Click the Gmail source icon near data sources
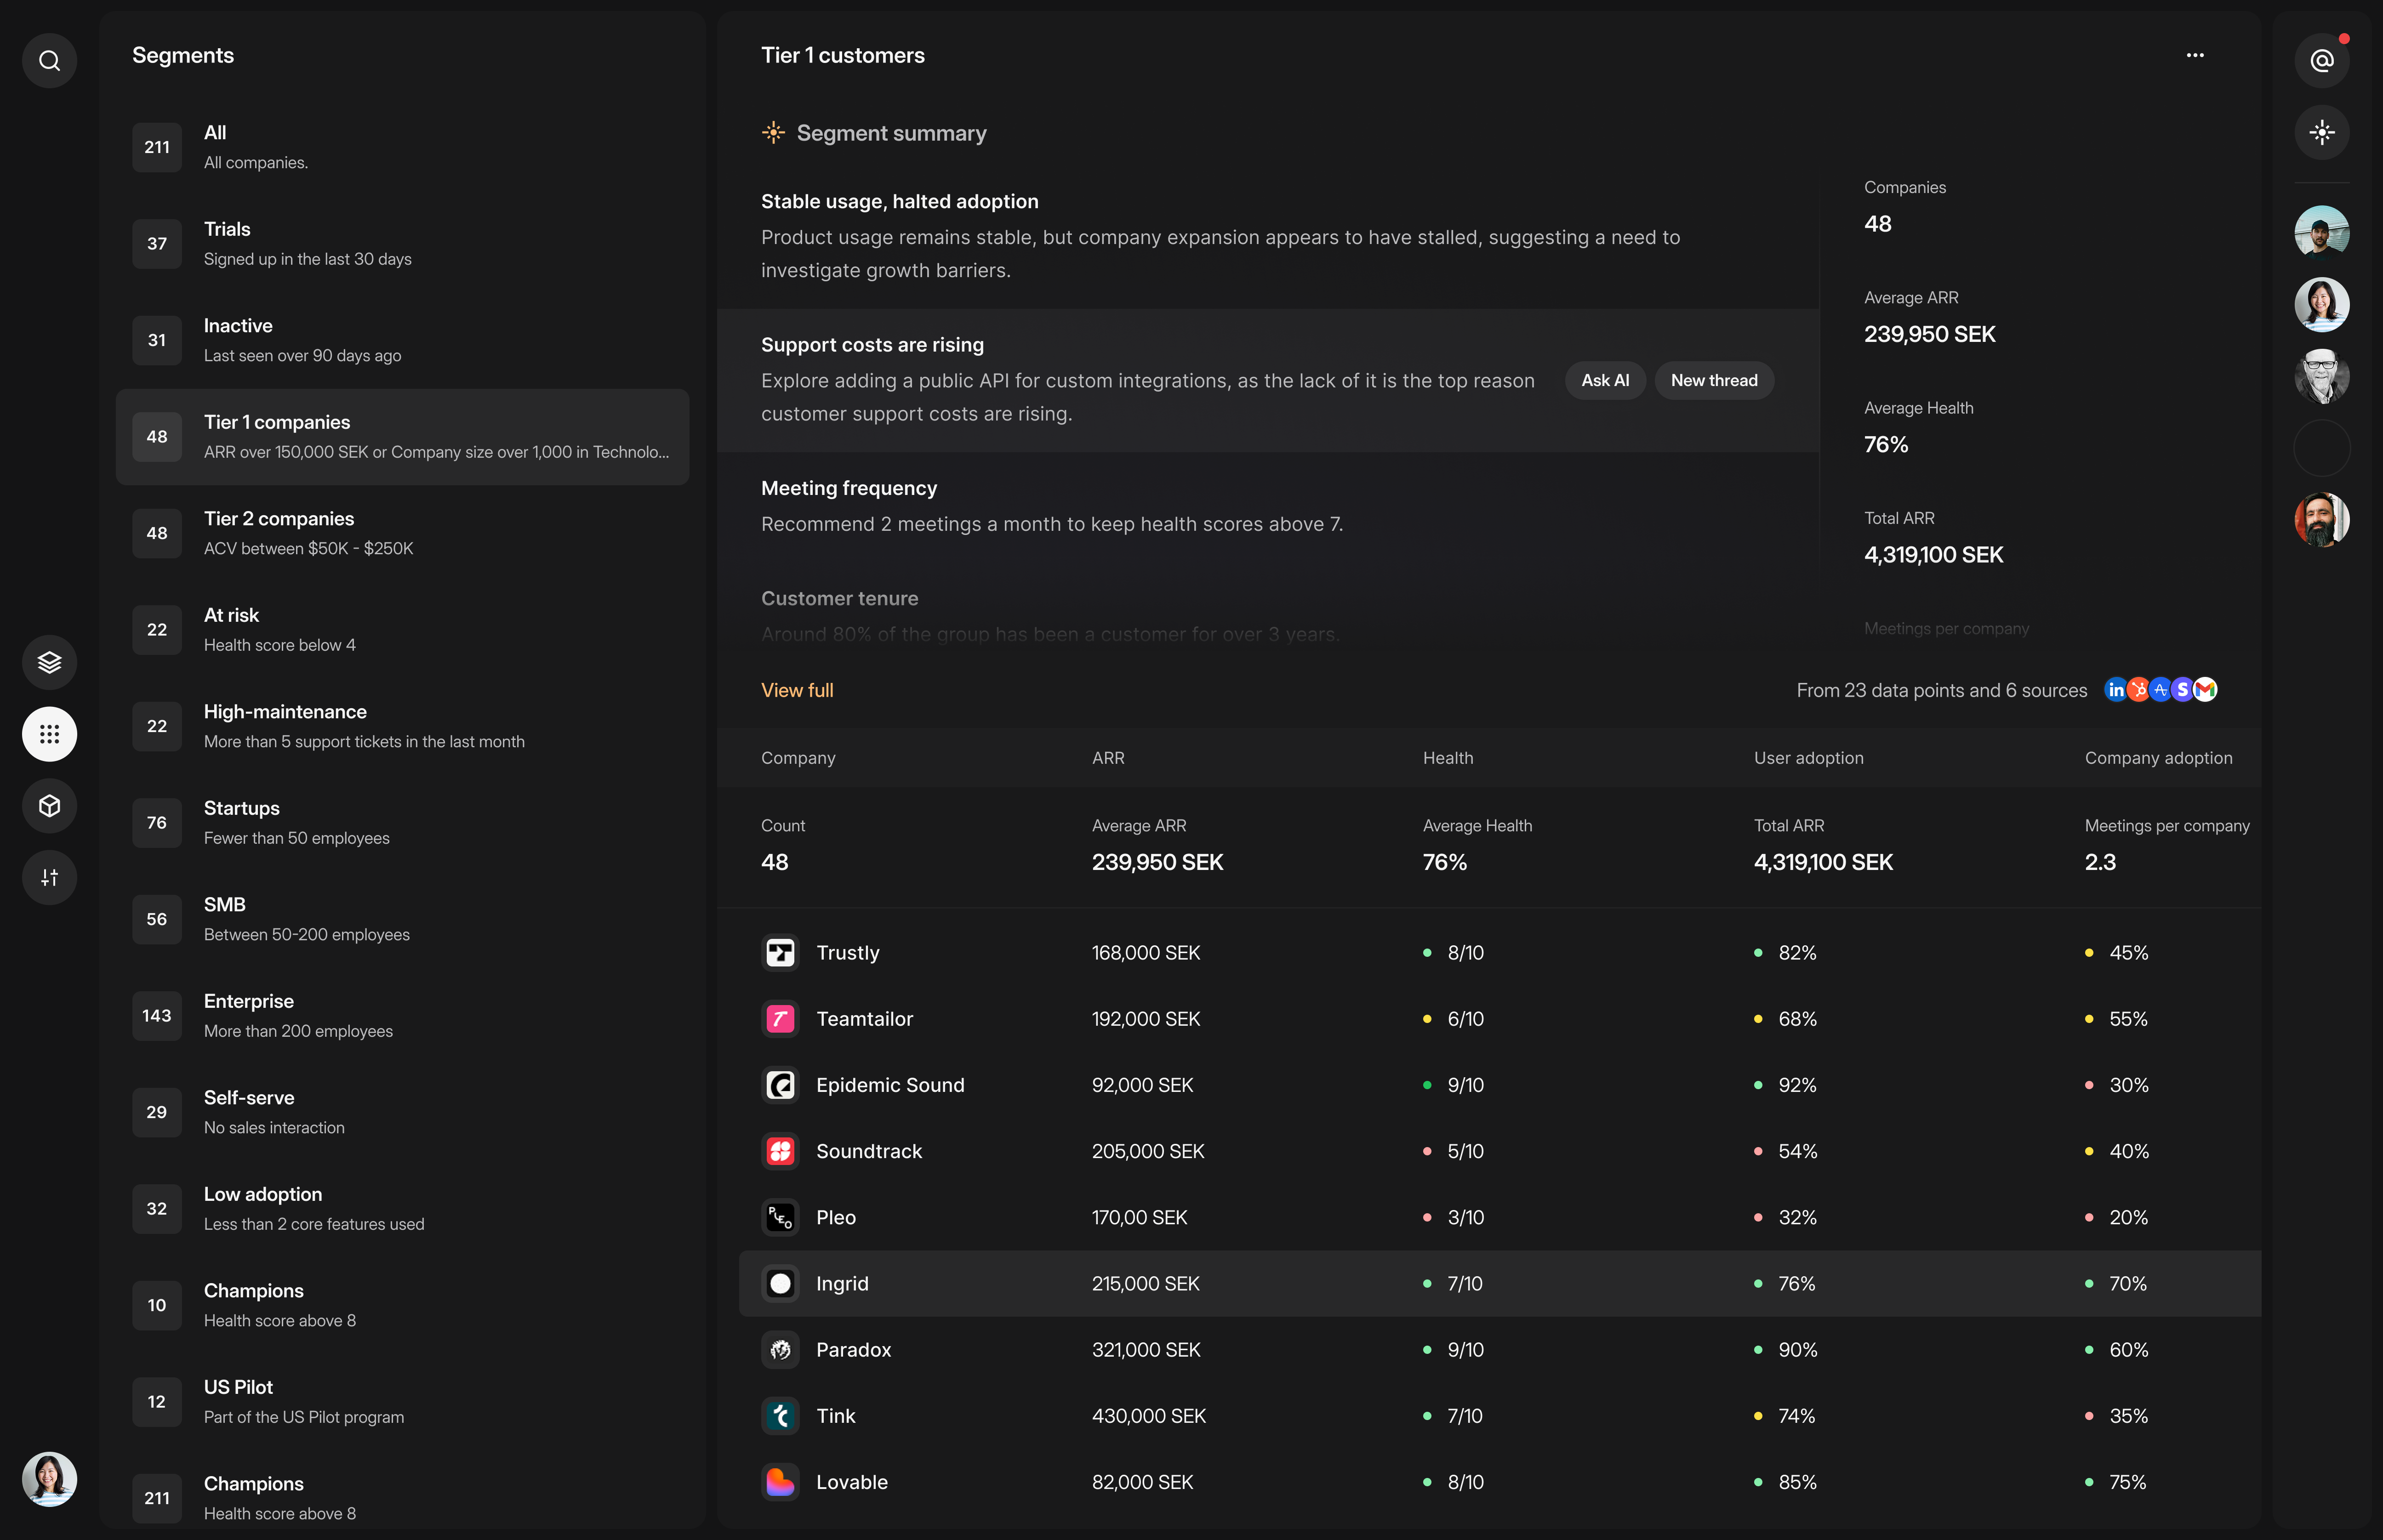 coord(2206,689)
